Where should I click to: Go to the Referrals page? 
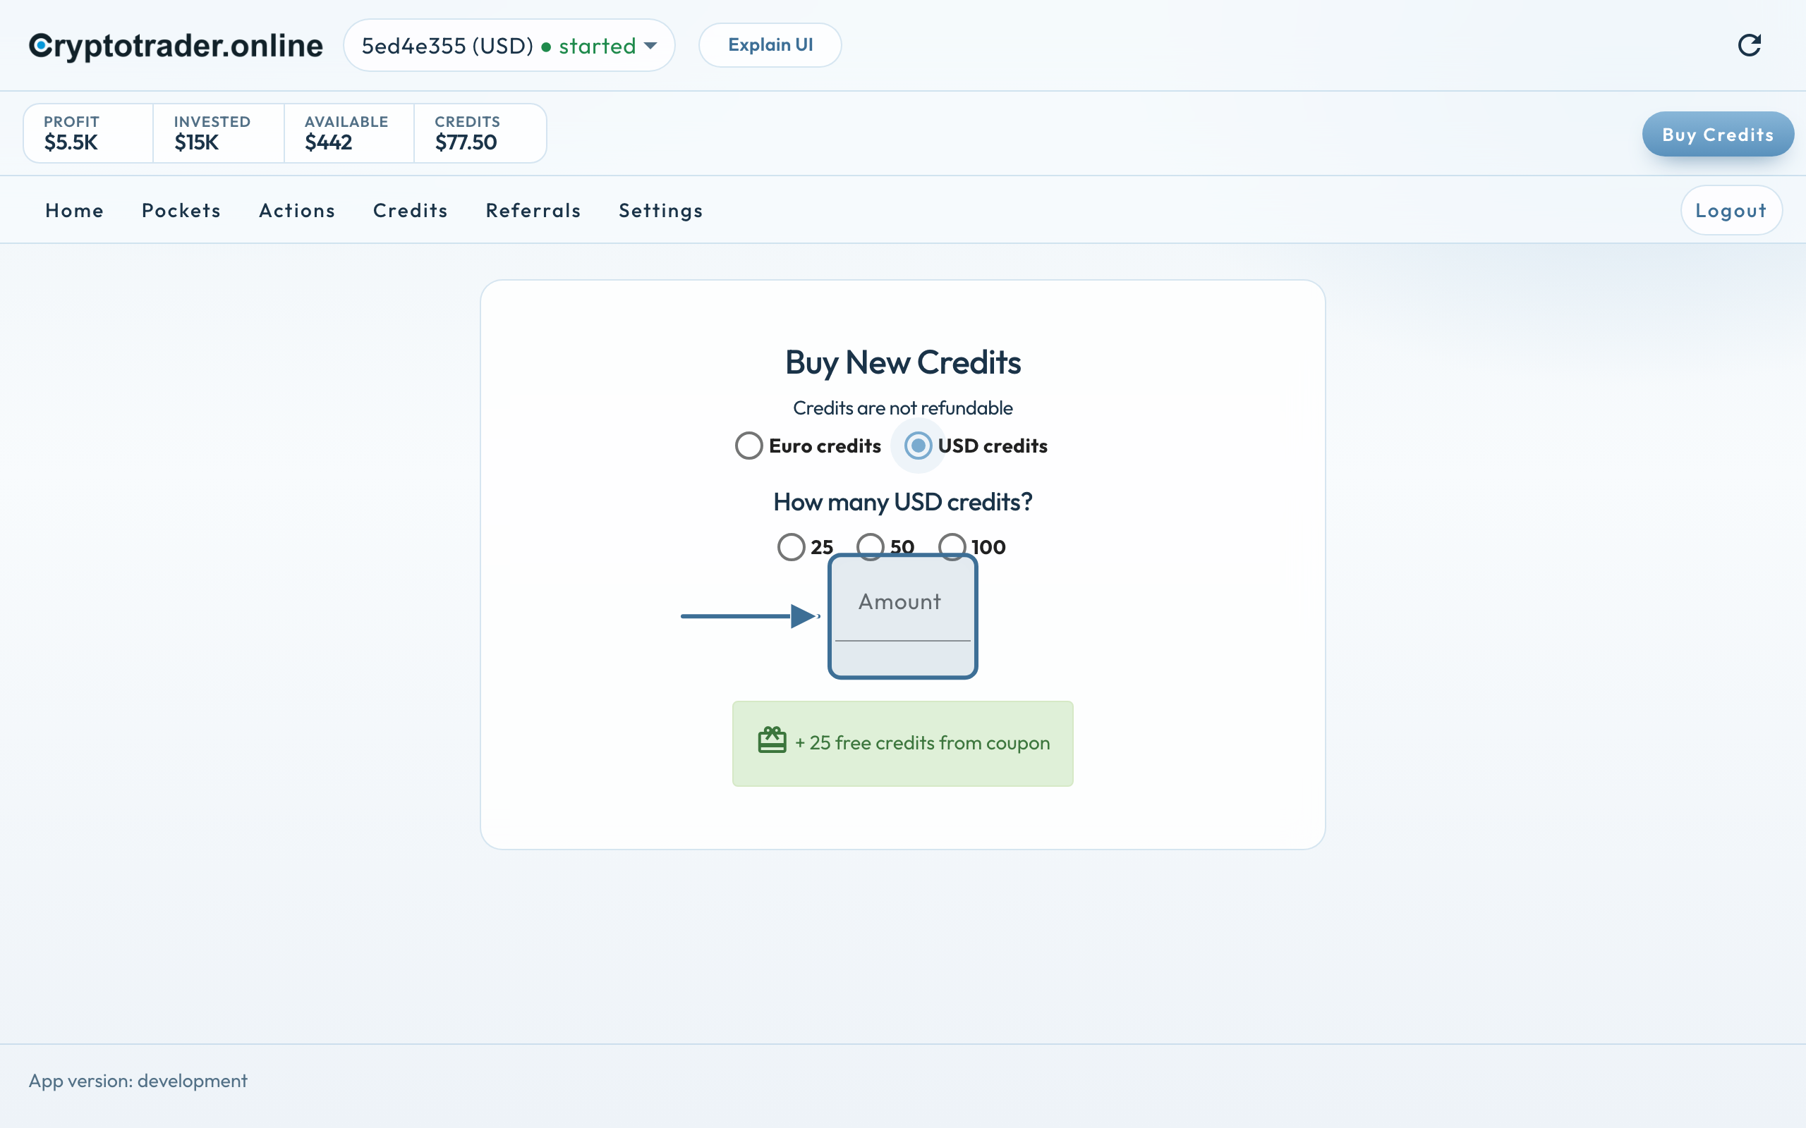tap(533, 210)
